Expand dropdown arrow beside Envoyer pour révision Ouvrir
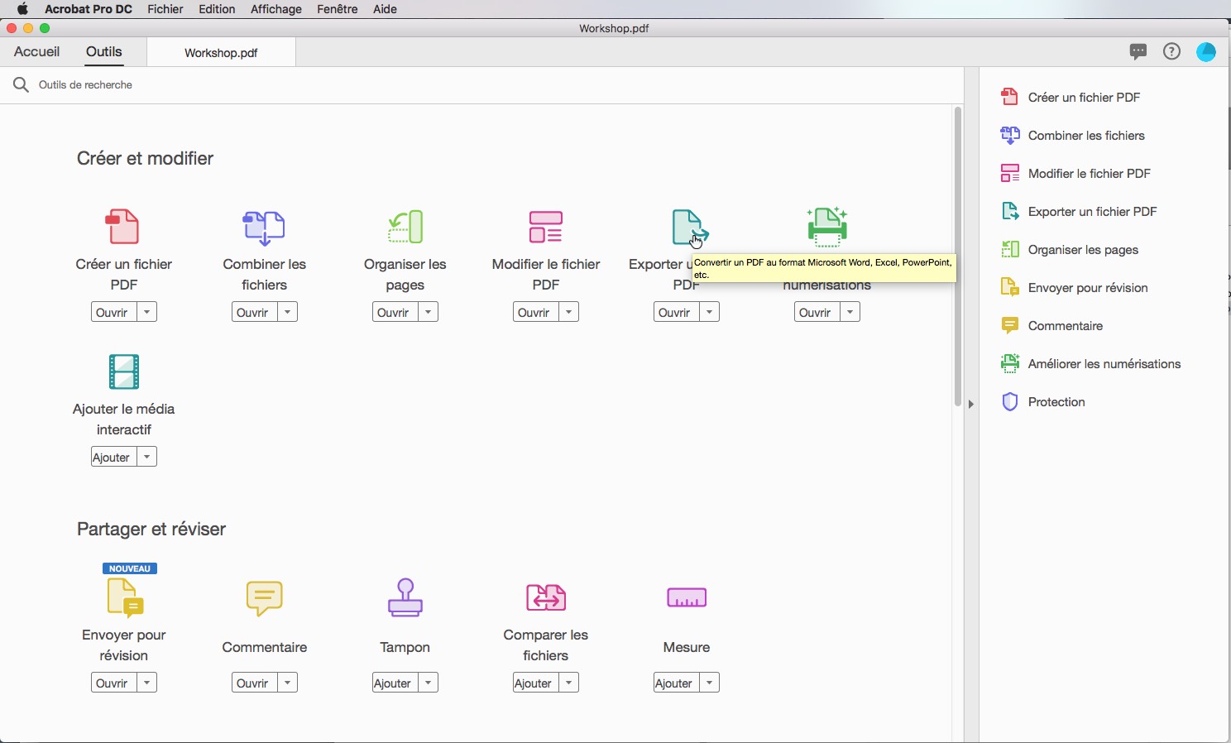This screenshot has height=743, width=1231. 146,683
